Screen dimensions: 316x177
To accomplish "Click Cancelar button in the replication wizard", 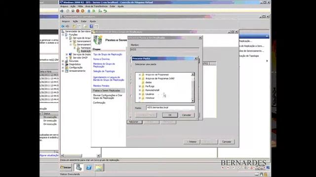I will tap(227, 142).
